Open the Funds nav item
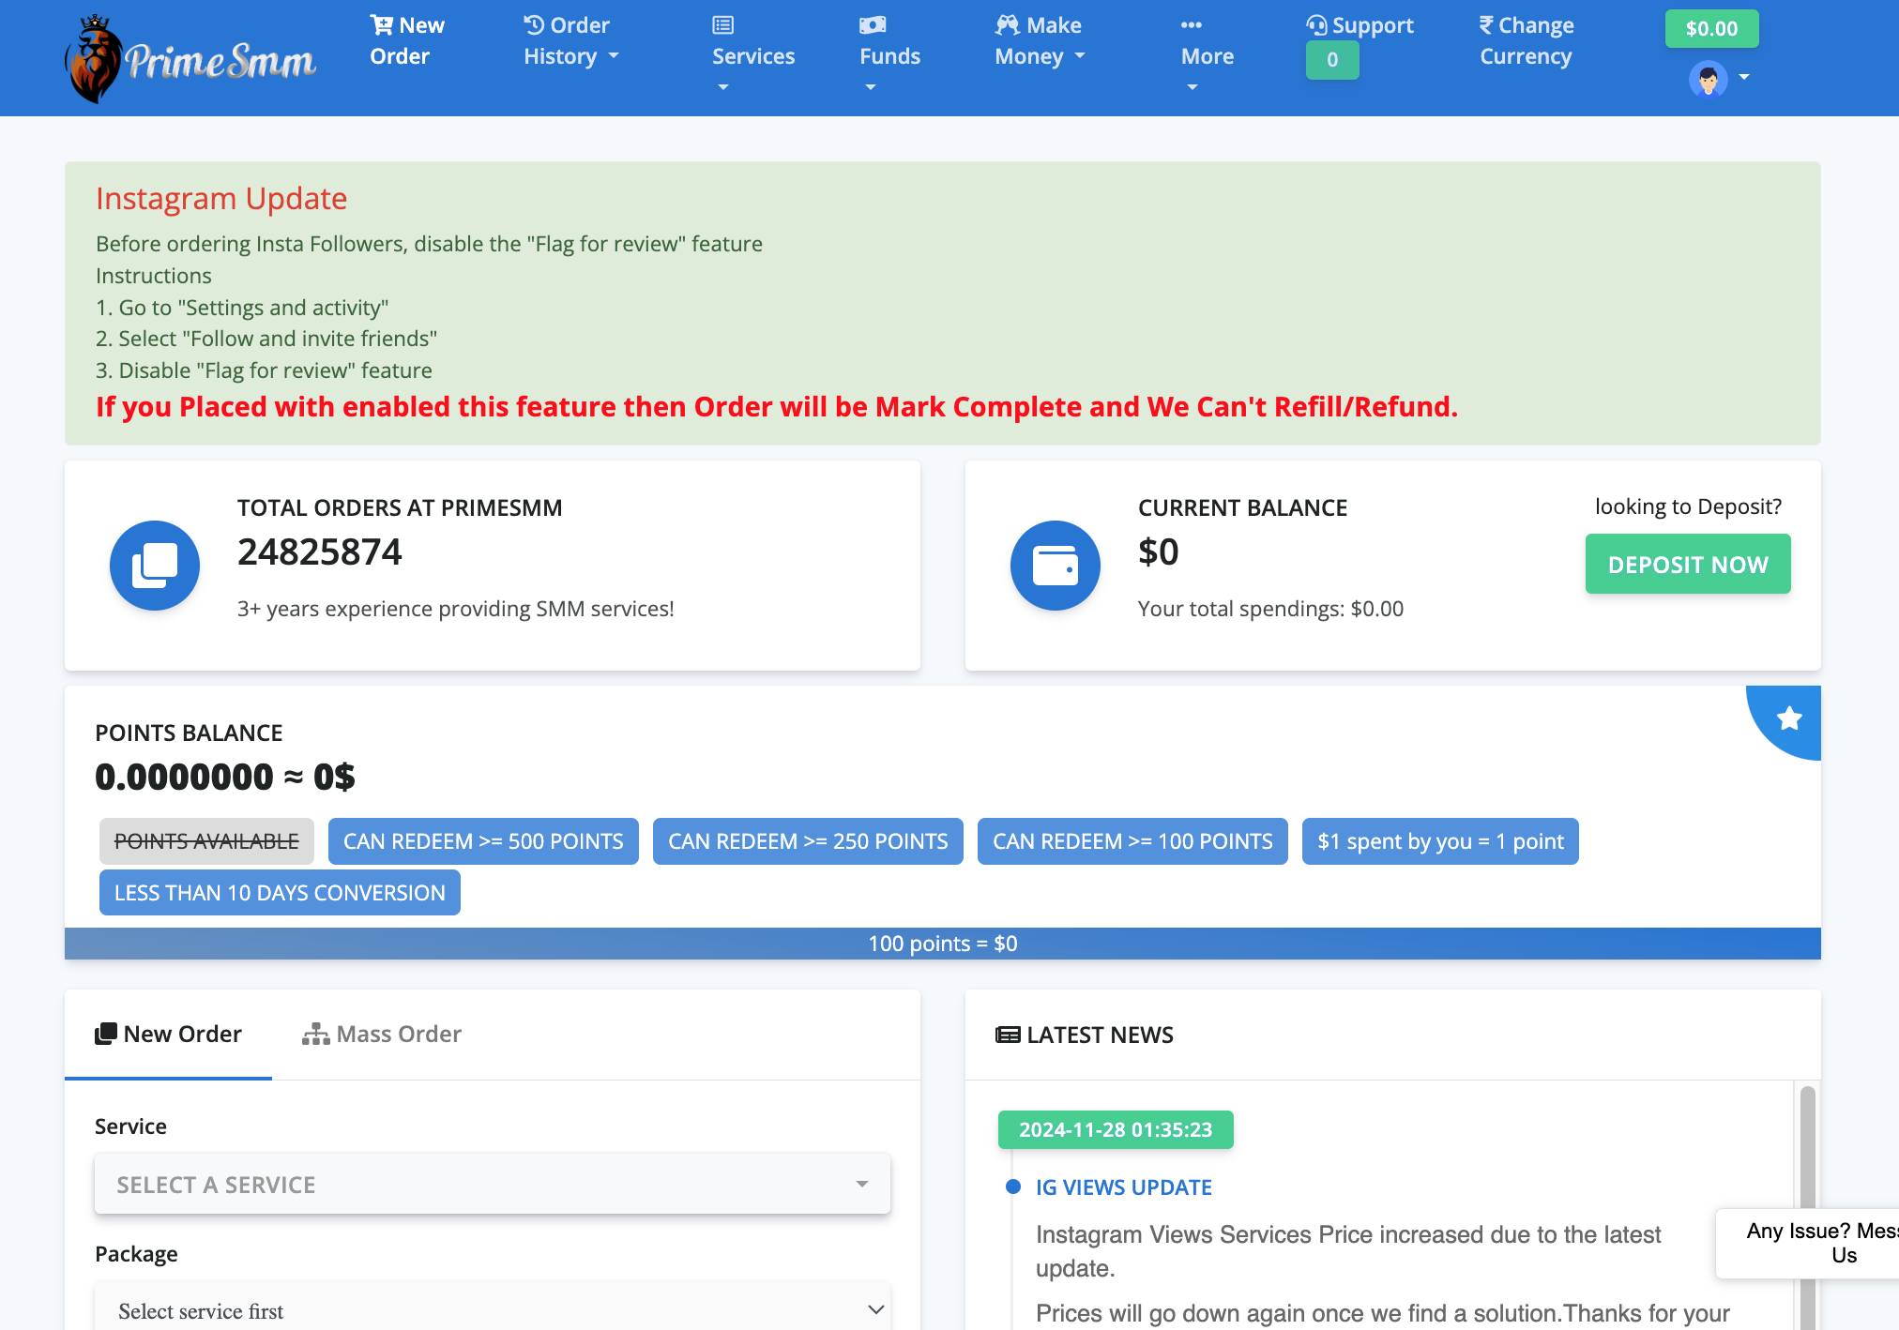The width and height of the screenshot is (1899, 1330). pos(889,56)
